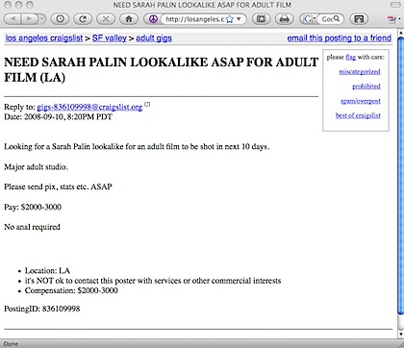The image size is (404, 348).
Task: Click the Location: LA bullet
Action: click(x=47, y=270)
